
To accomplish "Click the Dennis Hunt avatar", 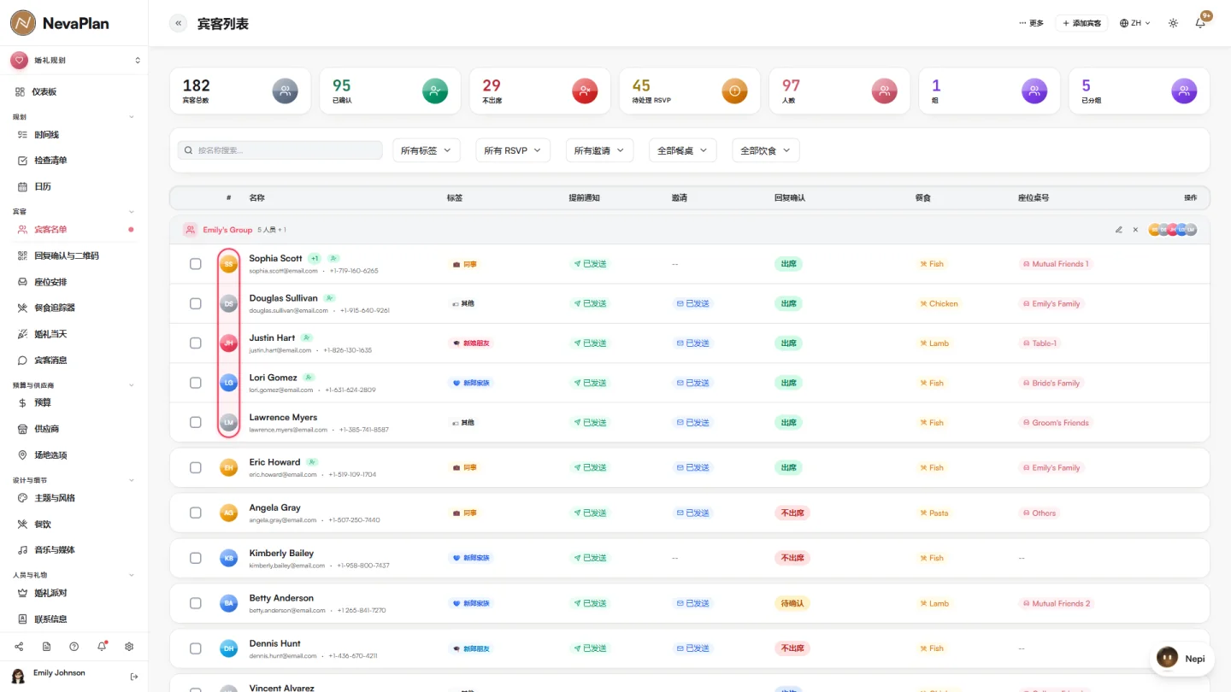I will [228, 648].
